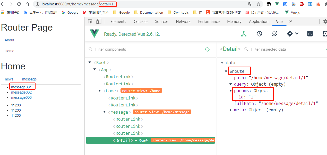Screen dimensions: 327x155
Task: Open the 在线翻译_有道 bookmark
Action: point(96,12)
